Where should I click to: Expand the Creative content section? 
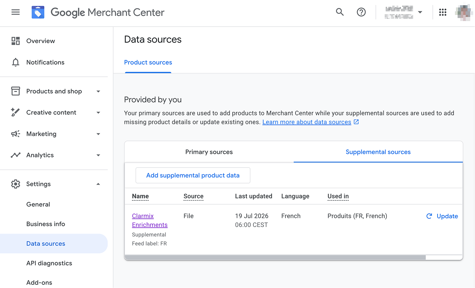pos(98,113)
